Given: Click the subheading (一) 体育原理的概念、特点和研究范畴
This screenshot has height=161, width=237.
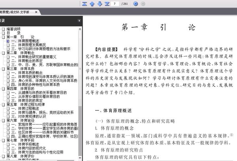Looking at the screenshot, I should tap(135, 121).
